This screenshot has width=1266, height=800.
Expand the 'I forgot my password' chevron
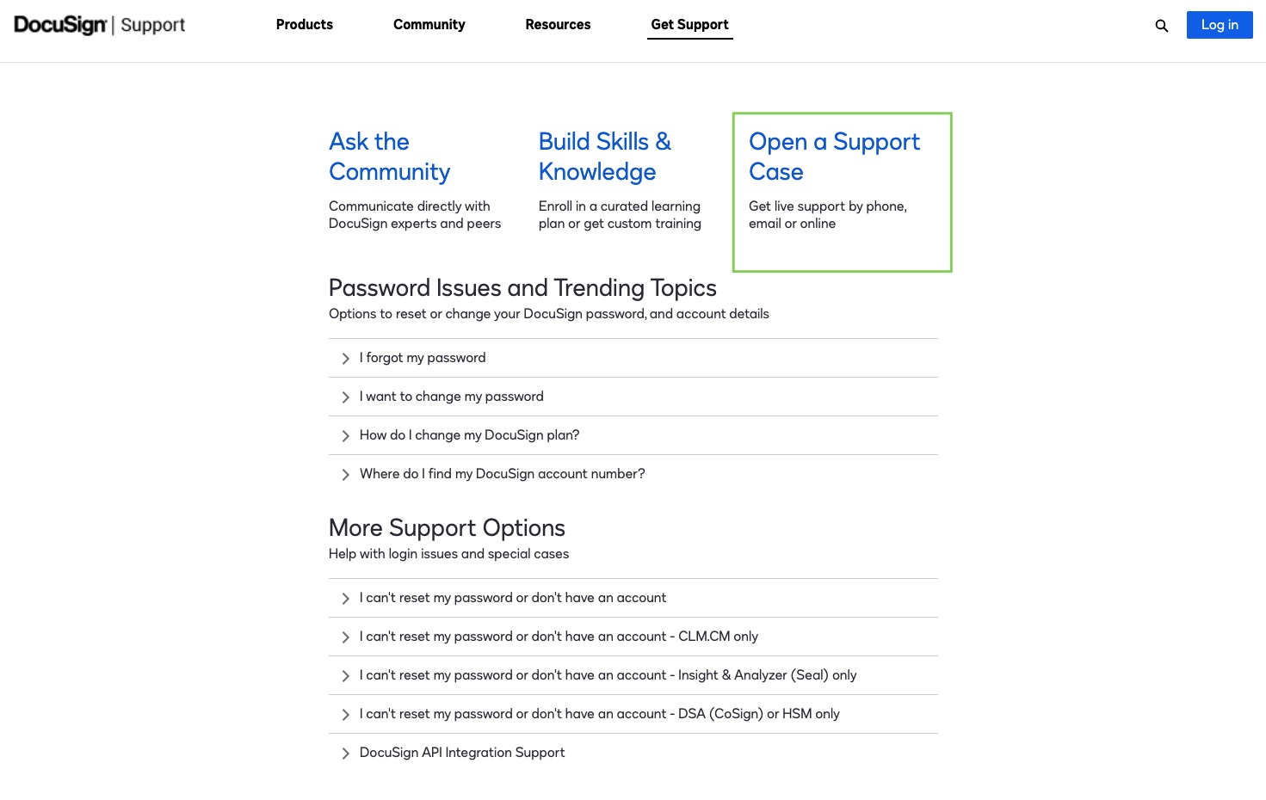[345, 358]
